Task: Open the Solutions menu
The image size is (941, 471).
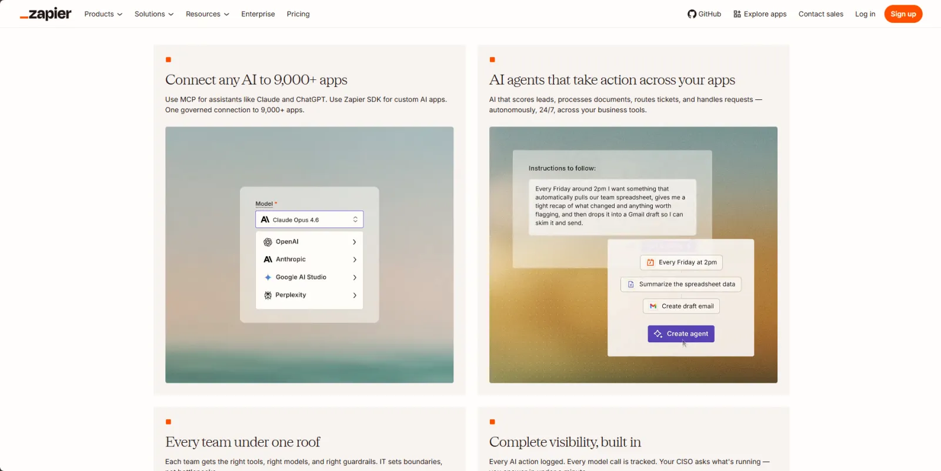Action: tap(154, 14)
